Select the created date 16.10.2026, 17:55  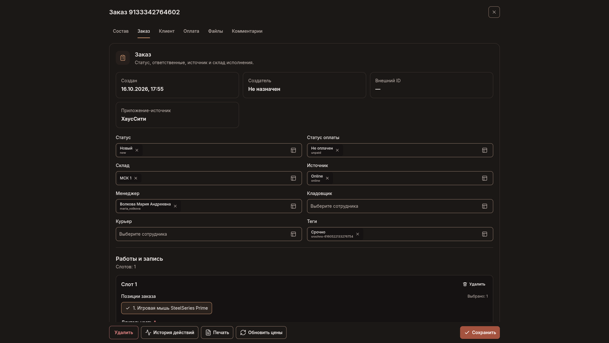pyautogui.click(x=142, y=89)
